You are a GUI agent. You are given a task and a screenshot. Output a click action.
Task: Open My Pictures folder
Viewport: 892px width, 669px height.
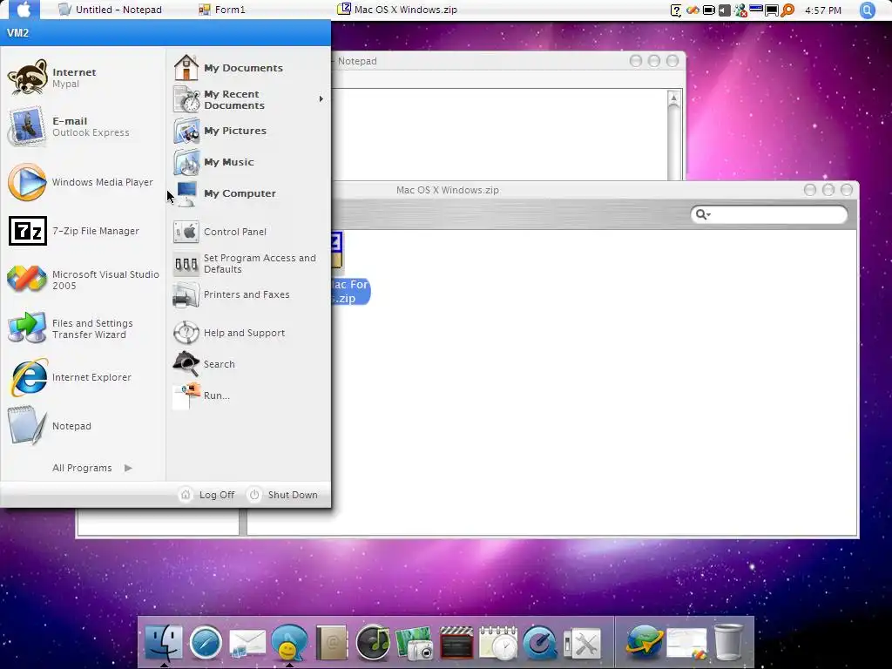click(248, 131)
